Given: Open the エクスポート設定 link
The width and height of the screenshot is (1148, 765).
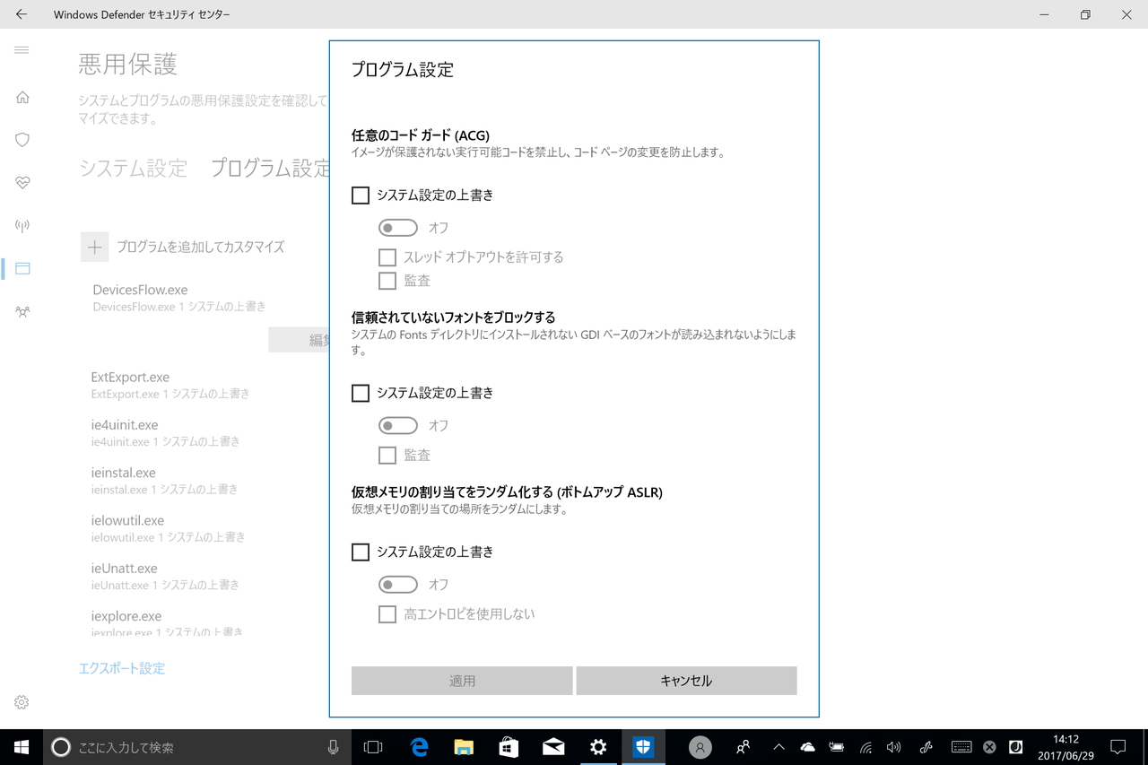Looking at the screenshot, I should click(x=121, y=668).
